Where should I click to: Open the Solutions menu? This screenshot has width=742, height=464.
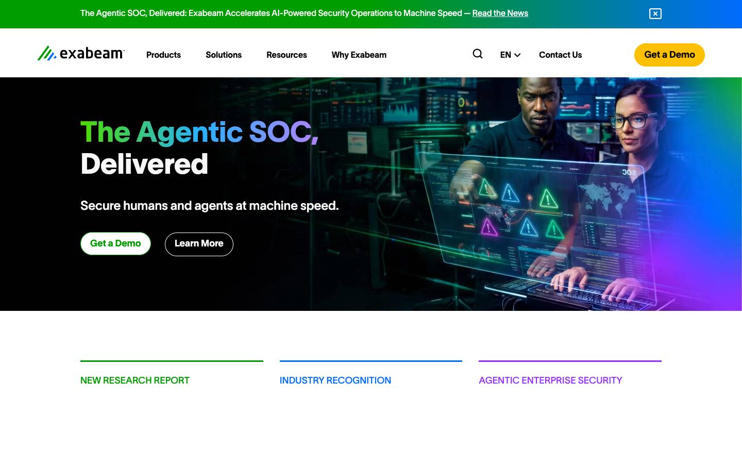point(224,55)
